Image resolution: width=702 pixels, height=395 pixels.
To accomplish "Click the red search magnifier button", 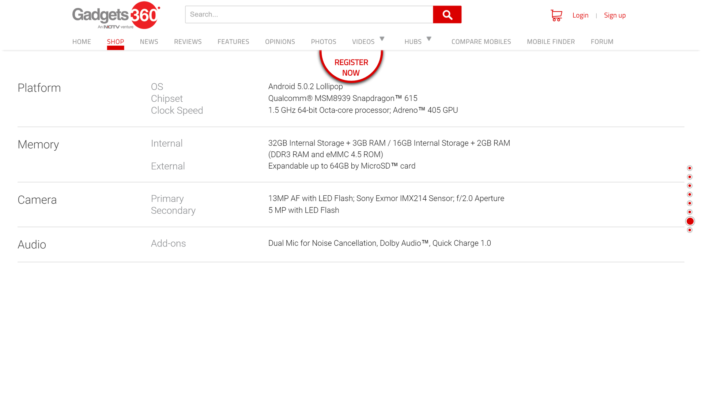I will coord(447,15).
